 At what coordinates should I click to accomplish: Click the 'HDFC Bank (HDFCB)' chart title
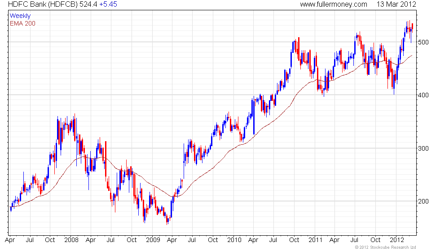43,4
